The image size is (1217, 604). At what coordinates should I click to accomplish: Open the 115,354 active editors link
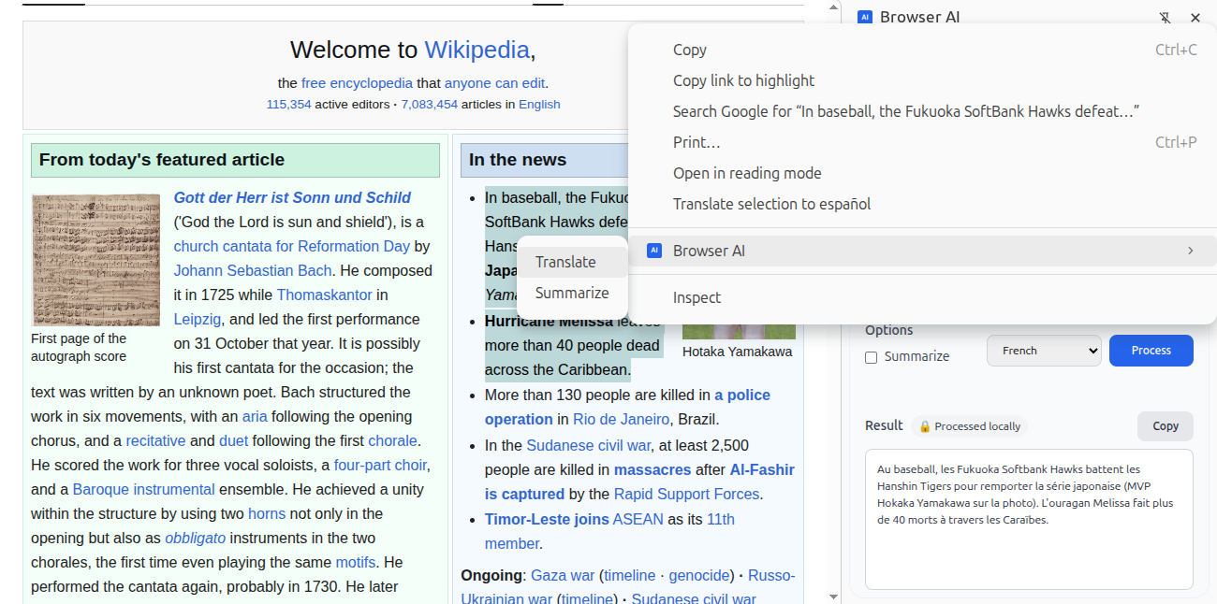click(x=288, y=104)
